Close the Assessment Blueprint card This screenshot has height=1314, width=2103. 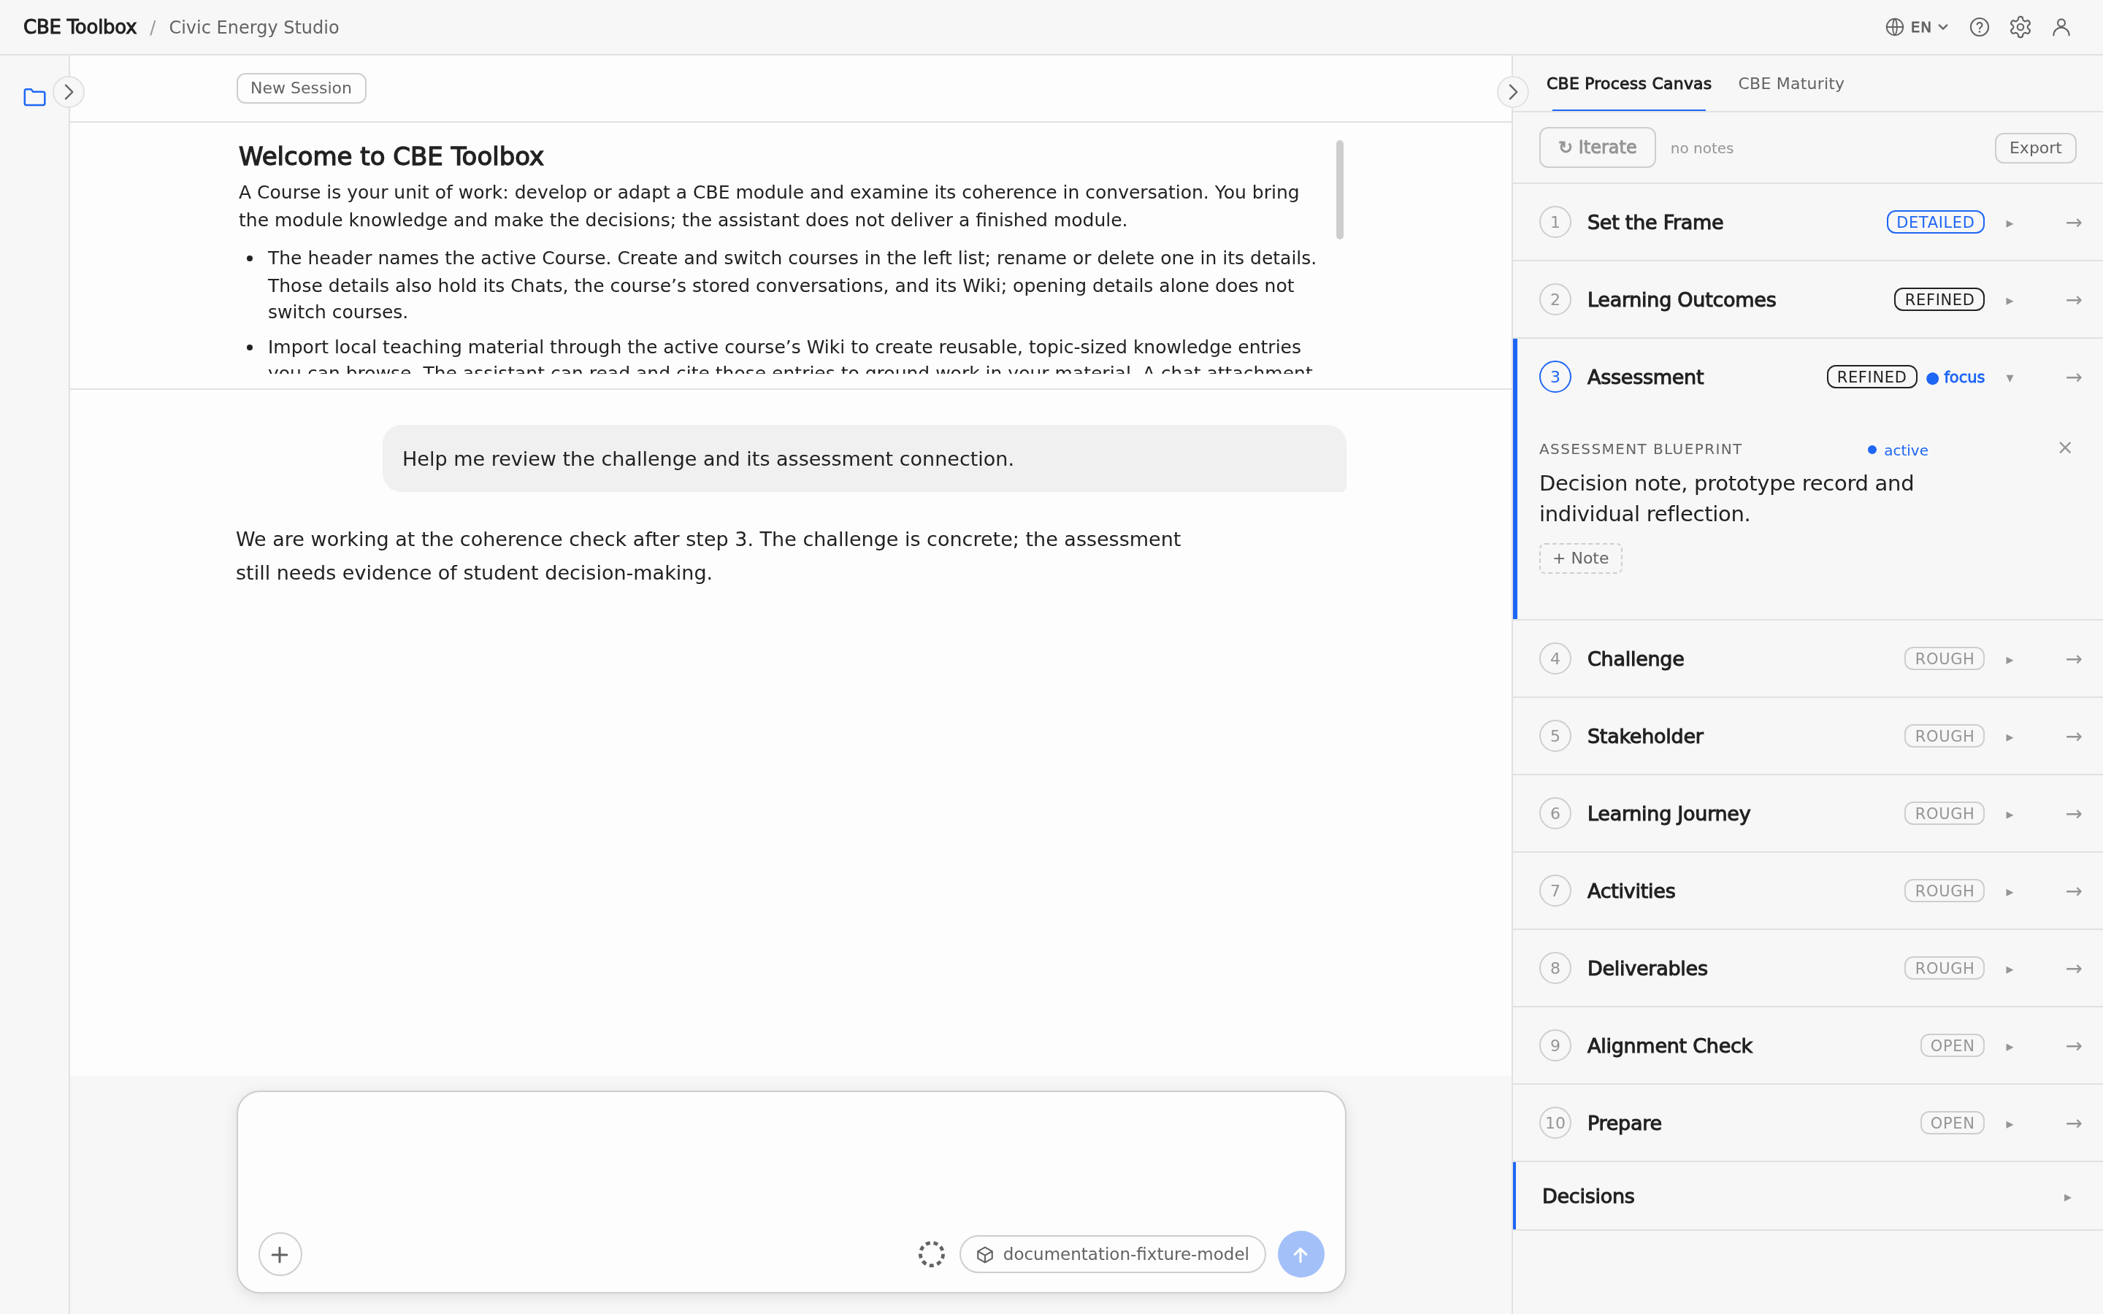2065,447
